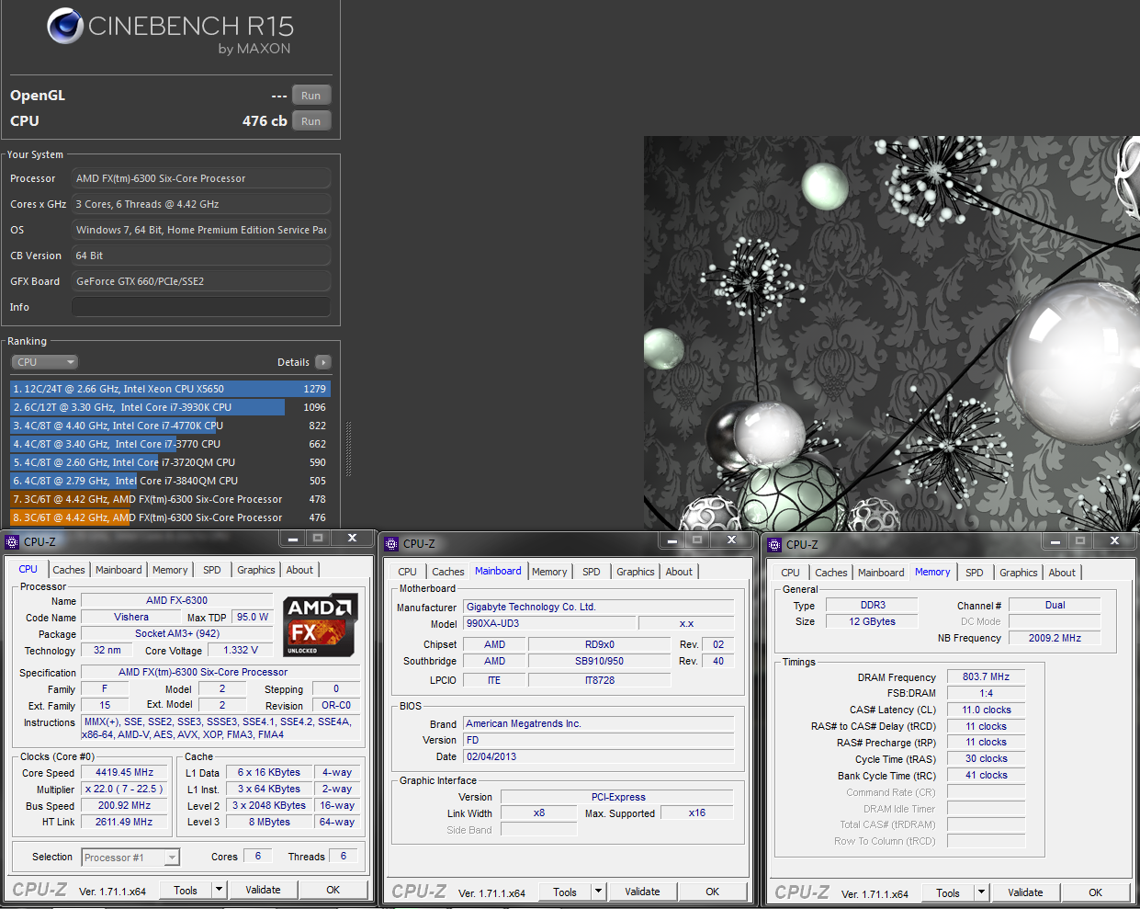Open Mainboard tab in first CPU-Z window

(x=119, y=570)
